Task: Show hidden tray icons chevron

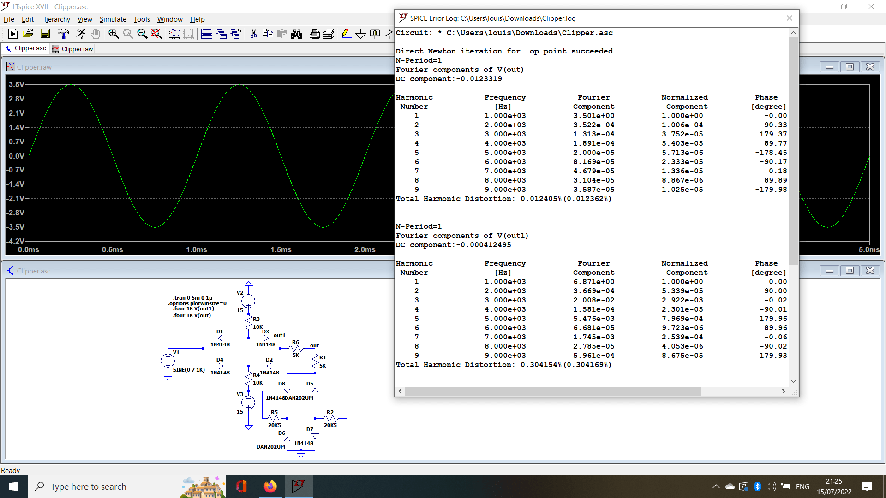Action: 716,486
